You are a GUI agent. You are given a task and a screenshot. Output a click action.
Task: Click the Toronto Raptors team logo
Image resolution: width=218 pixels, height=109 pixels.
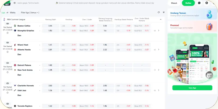[15, 106]
